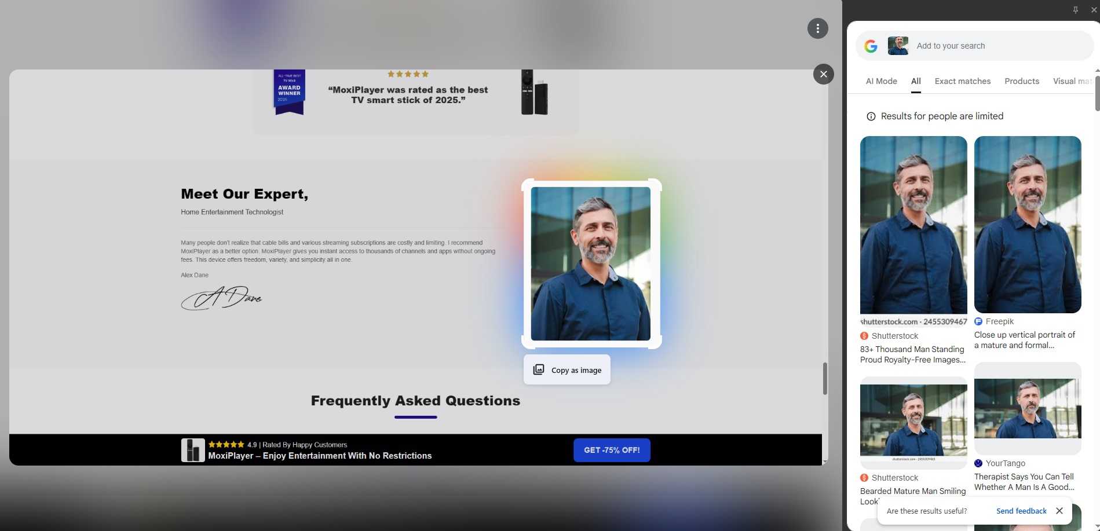The width and height of the screenshot is (1100, 531).
Task: Click the Freepik source icon
Action: 978,321
